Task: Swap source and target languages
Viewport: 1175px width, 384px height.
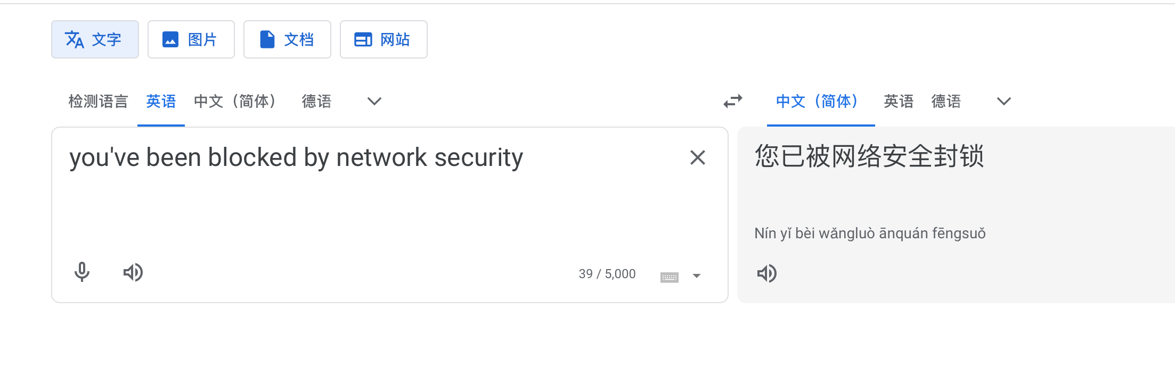Action: (733, 101)
